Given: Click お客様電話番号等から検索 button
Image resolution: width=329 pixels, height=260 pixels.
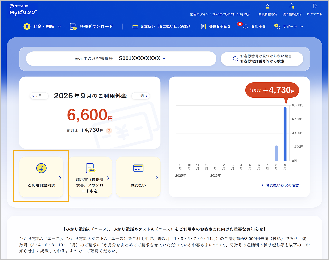Looking at the screenshot, I should coord(262,59).
